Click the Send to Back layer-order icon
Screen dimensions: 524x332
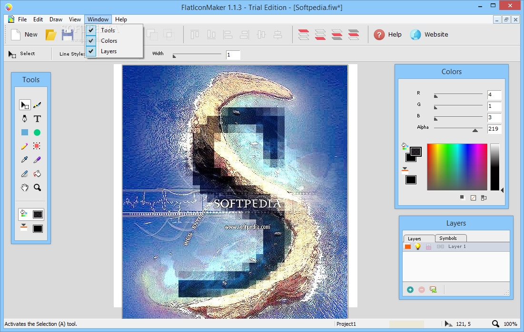point(320,34)
